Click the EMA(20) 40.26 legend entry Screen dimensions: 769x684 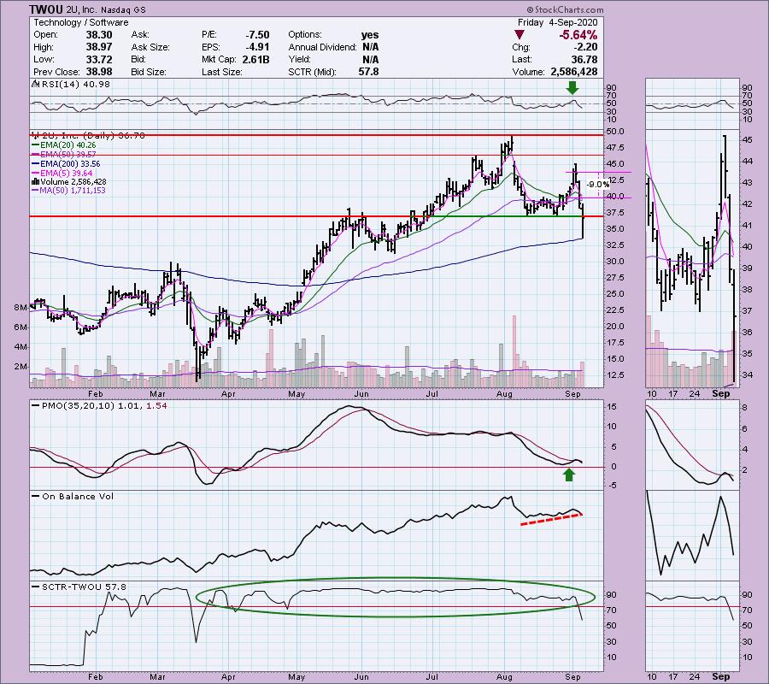pos(68,145)
